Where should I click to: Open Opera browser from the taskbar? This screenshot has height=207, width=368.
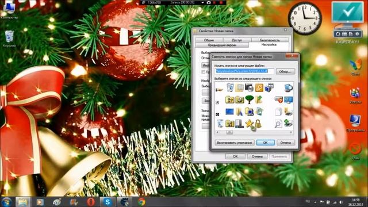pyautogui.click(x=91, y=202)
